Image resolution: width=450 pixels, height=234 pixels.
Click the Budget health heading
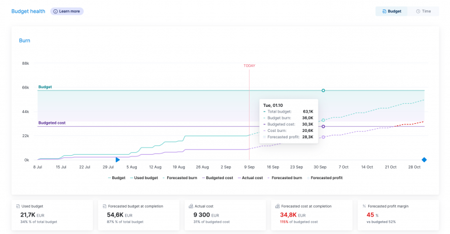pos(28,11)
